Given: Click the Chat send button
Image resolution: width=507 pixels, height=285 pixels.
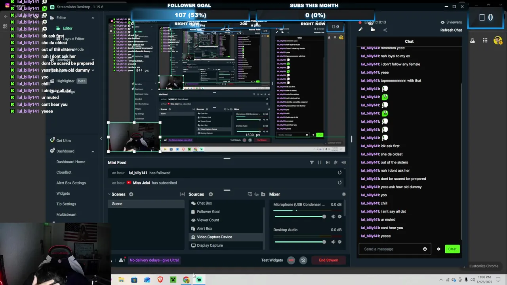Looking at the screenshot, I should (x=452, y=249).
